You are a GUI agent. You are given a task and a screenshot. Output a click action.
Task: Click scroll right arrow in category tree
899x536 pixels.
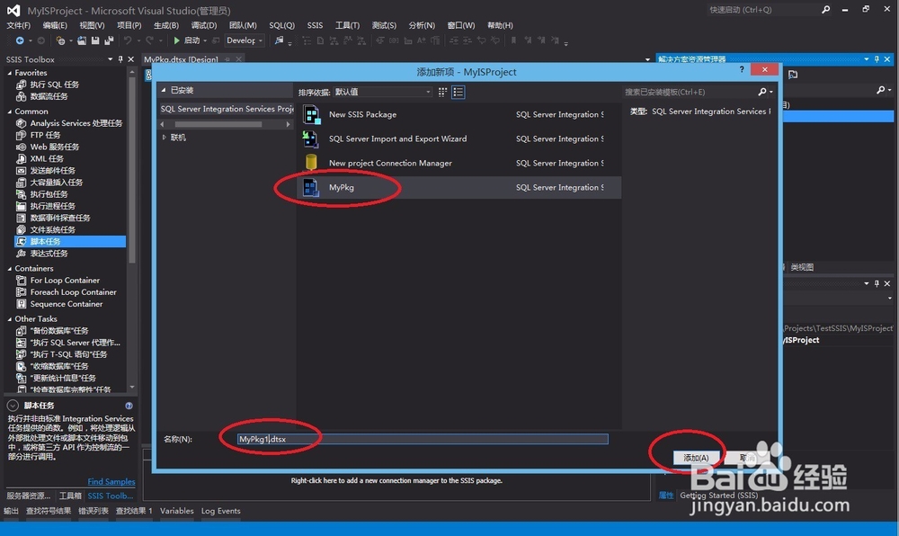288,124
